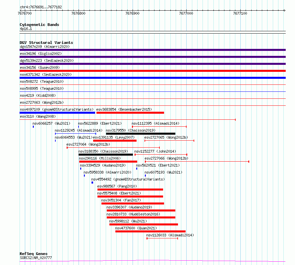The height and width of the screenshot is (265, 295).
Task: Click the nsv6075193 (Wu2021) blue marker
Action: [x=145, y=176]
